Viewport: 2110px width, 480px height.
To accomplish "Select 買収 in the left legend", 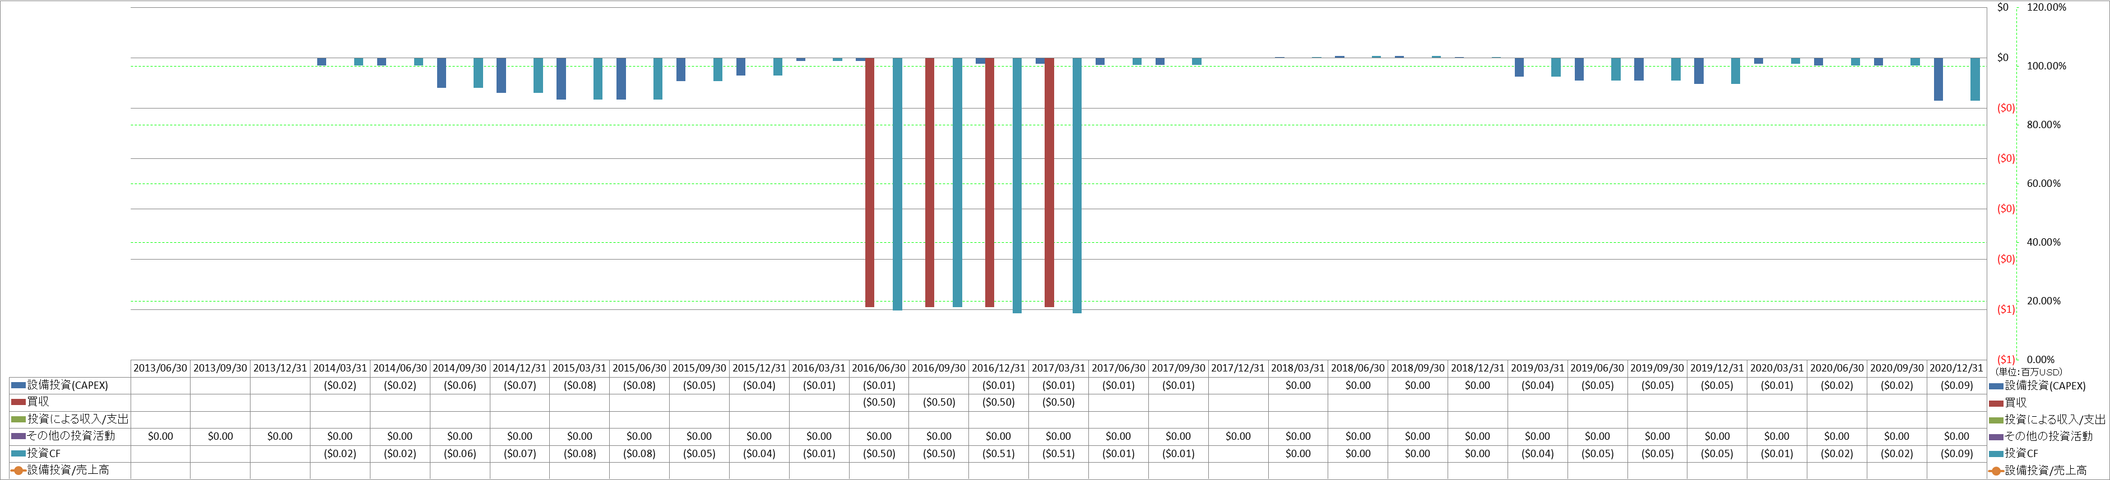I will coord(39,402).
